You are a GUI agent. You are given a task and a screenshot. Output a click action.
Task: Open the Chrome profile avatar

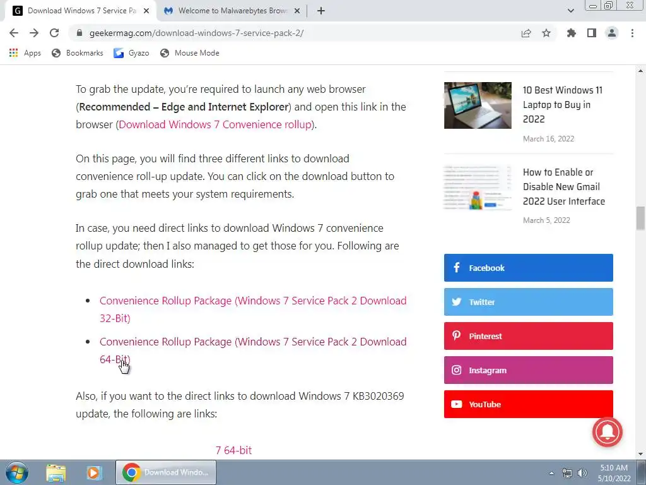[x=612, y=33]
